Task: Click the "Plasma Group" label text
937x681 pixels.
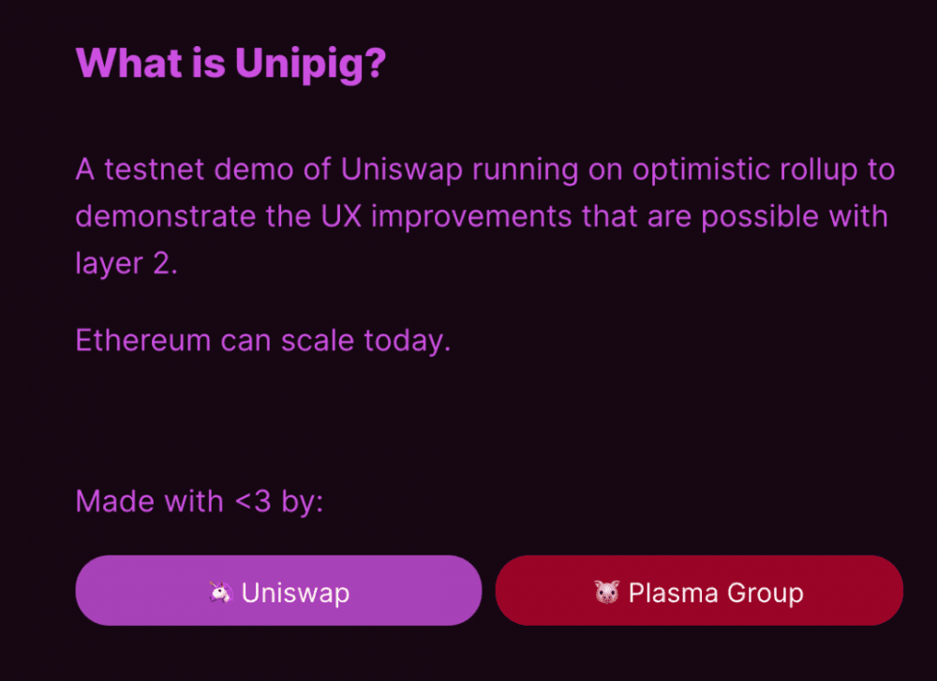Action: [716, 592]
